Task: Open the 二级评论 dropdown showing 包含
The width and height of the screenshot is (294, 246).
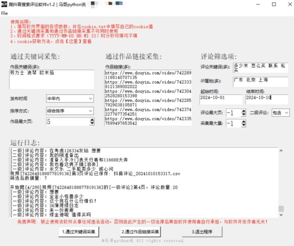Action: [280, 113]
